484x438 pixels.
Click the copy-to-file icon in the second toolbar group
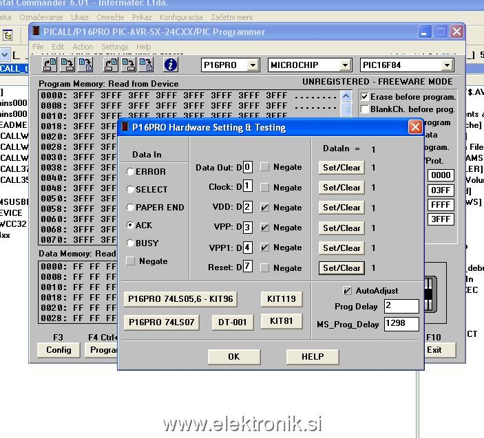[x=146, y=65]
